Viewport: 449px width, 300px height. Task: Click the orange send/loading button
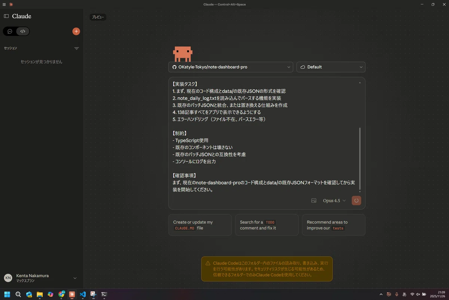click(356, 200)
